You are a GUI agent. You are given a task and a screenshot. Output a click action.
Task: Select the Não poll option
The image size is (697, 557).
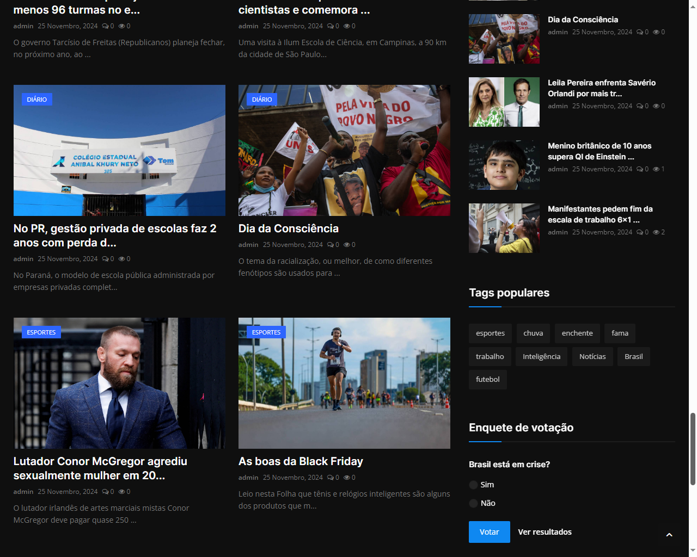[x=474, y=503]
